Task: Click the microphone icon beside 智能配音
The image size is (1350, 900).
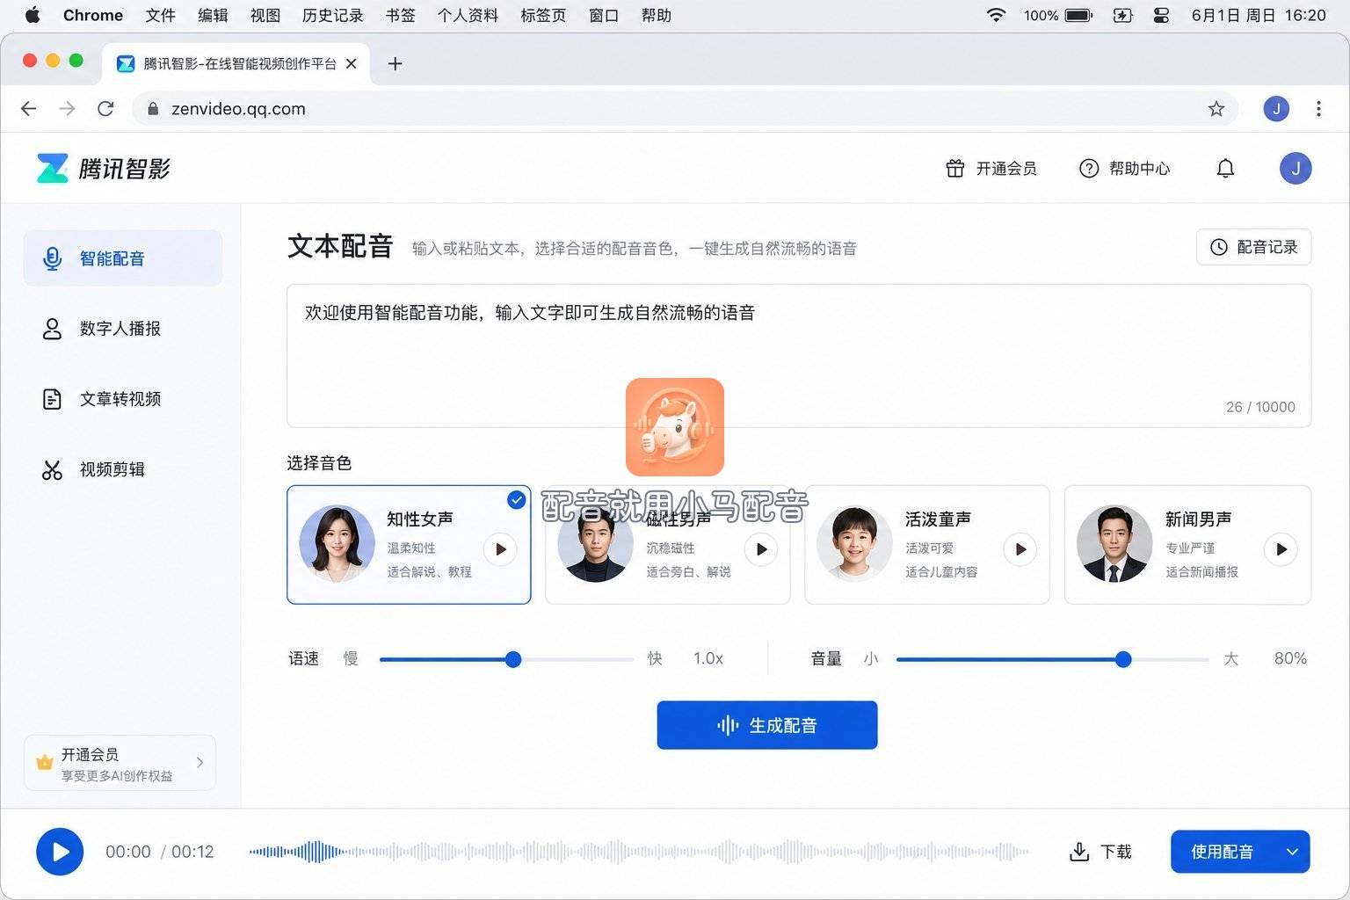Action: pyautogui.click(x=52, y=258)
